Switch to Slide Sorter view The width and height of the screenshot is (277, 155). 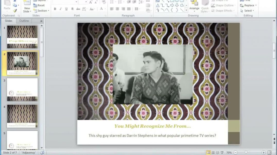click(213, 152)
